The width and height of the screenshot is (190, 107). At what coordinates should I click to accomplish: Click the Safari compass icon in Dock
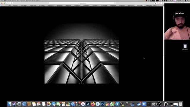point(24,104)
